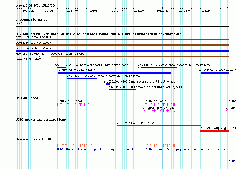
Task: Select the esv3381306 small blue variant bar
Action: [108, 84]
